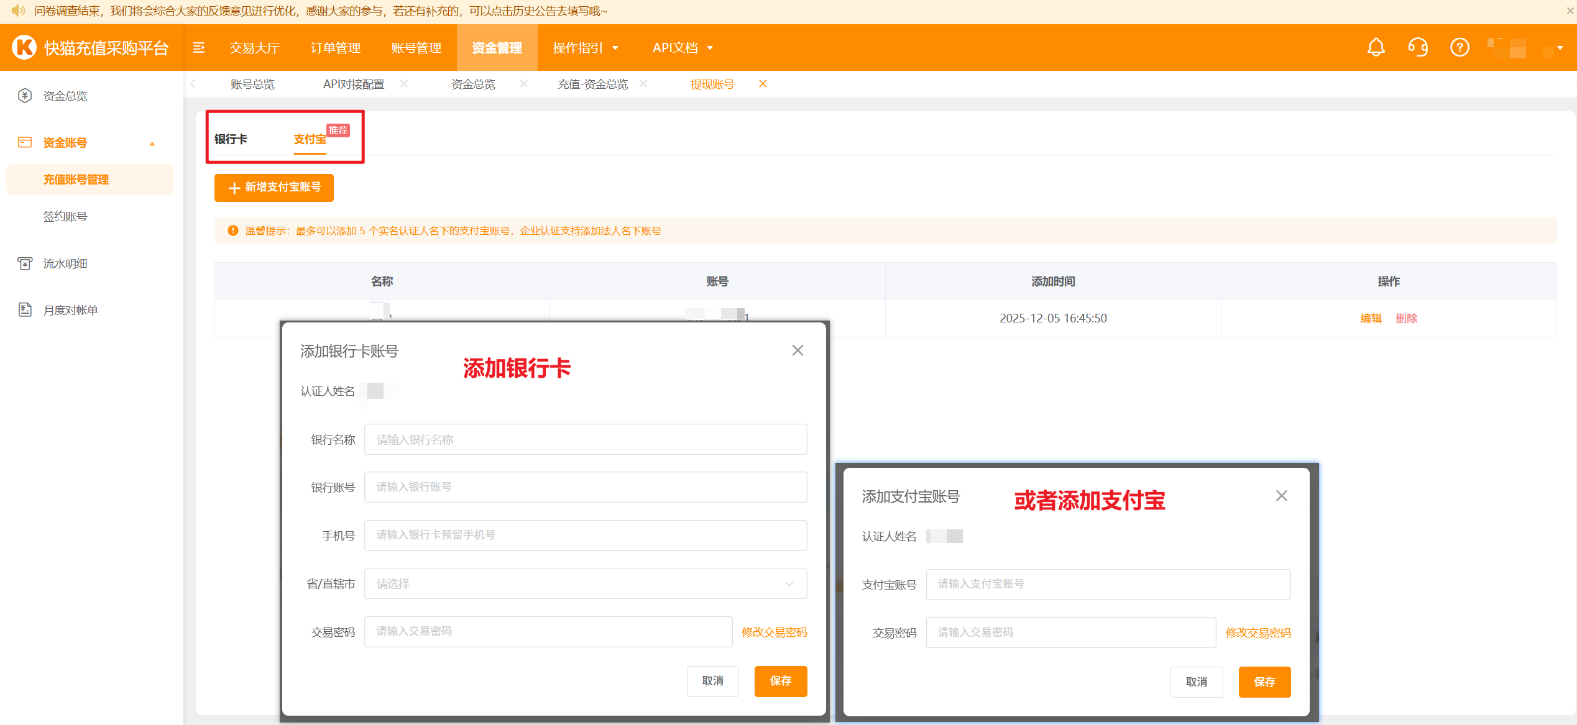Click the 新增支付宝账号 button
Screen dimensions: 1577x725
click(x=274, y=188)
